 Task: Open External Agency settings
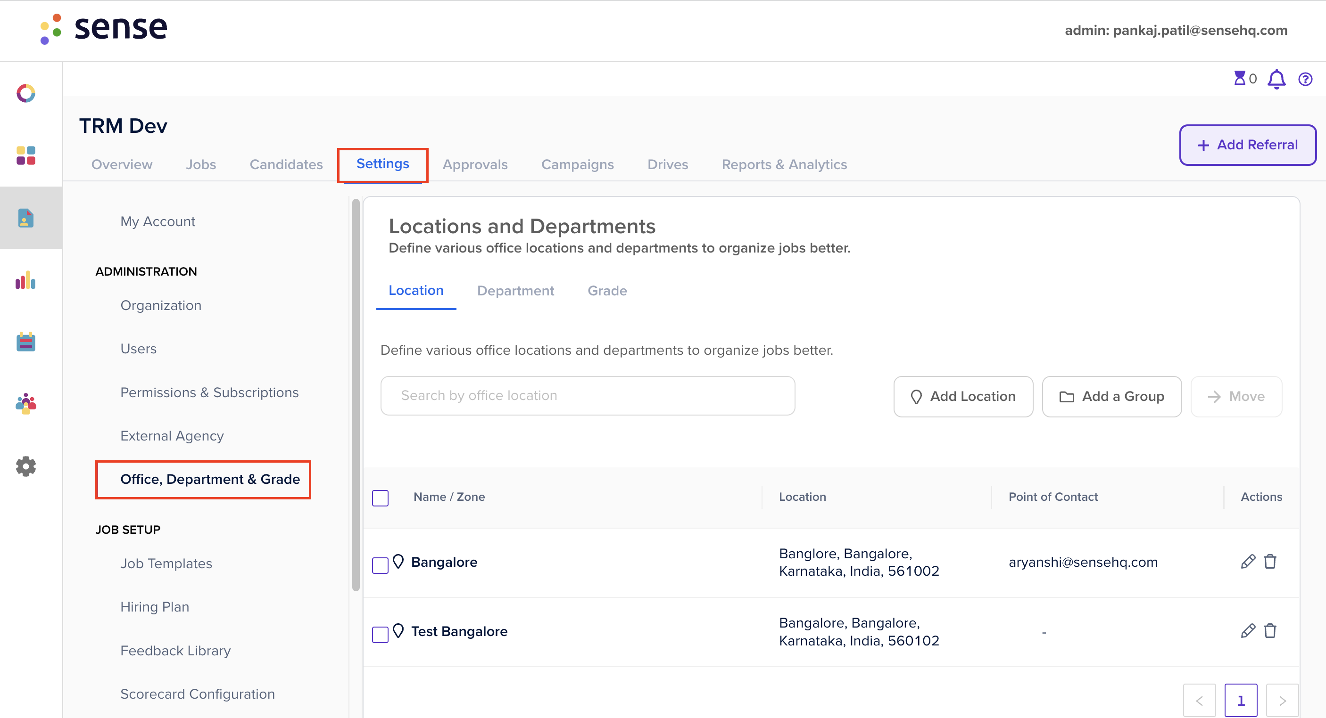[x=172, y=436]
